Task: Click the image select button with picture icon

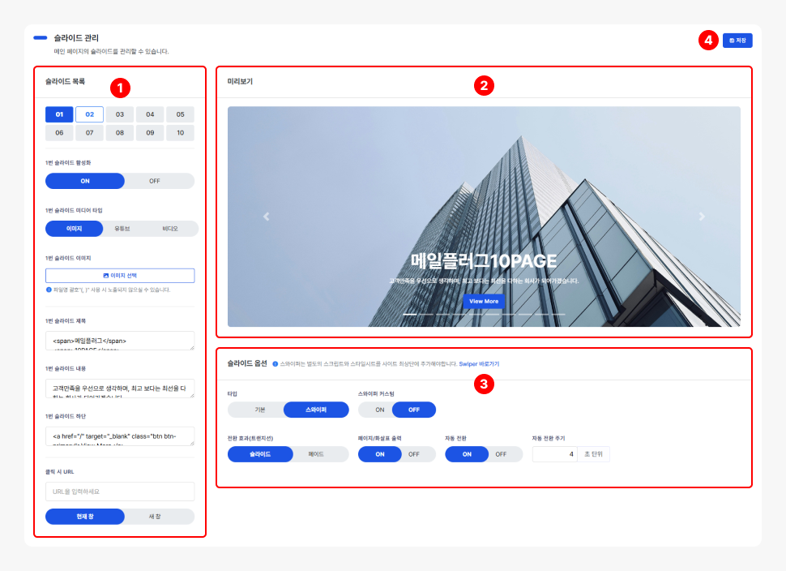Action: coord(120,276)
